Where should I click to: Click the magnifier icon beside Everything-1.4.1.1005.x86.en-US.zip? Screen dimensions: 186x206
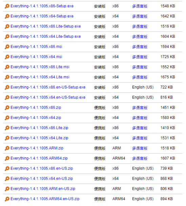click(x=7, y=168)
